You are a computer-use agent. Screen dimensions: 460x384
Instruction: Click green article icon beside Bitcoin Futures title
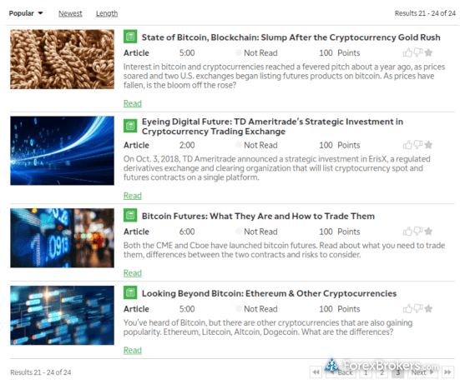(130, 216)
